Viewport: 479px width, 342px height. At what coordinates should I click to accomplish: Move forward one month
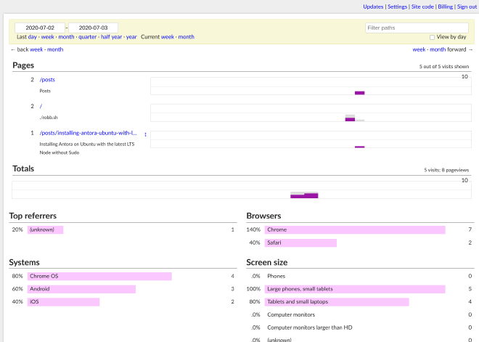(438, 49)
